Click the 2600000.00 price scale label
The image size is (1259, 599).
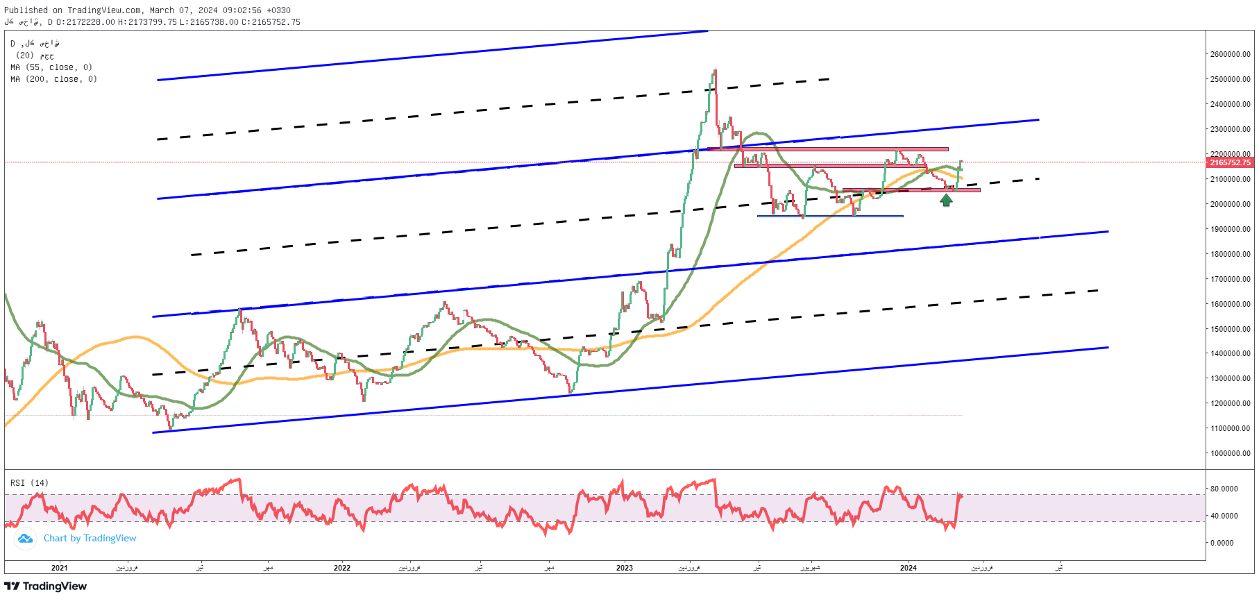point(1230,54)
